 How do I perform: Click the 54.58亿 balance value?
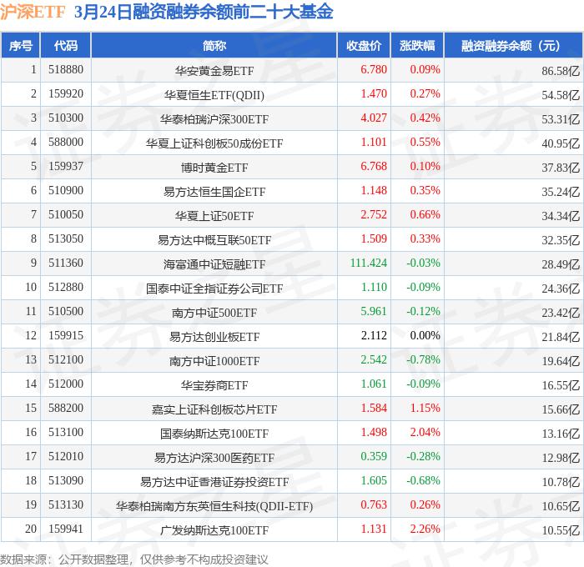coord(561,95)
